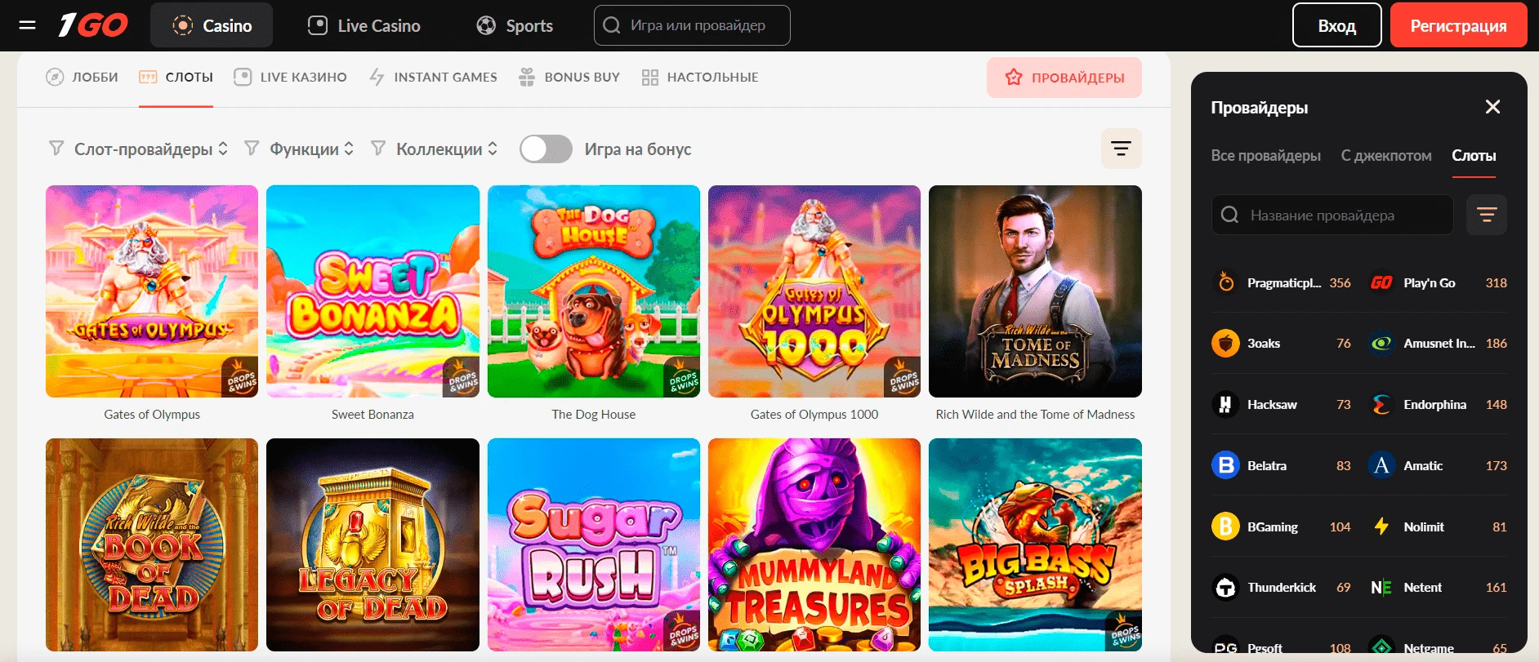Open the Sugar Rush game thumbnail
Screen dimensions: 1539x662
tap(593, 544)
